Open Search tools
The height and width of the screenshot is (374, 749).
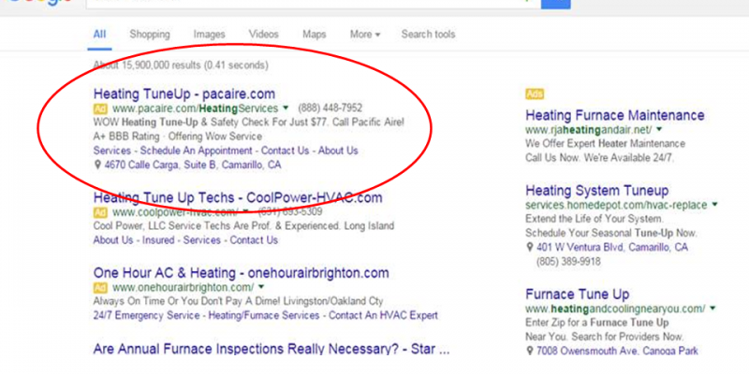(x=428, y=35)
